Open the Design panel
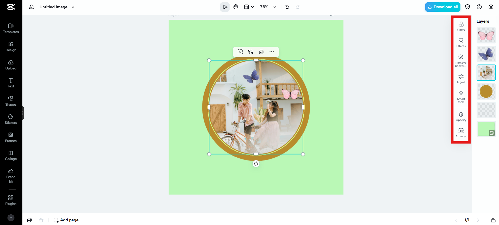The height and width of the screenshot is (225, 499). (11, 47)
